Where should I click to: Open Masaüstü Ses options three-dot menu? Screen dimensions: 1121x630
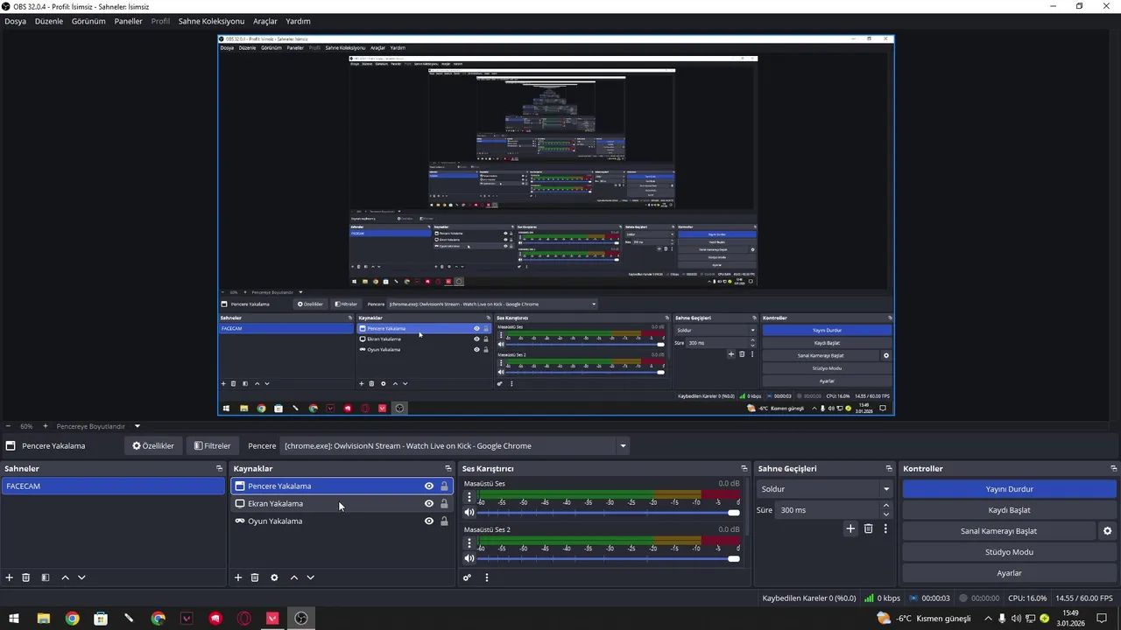[469, 497]
